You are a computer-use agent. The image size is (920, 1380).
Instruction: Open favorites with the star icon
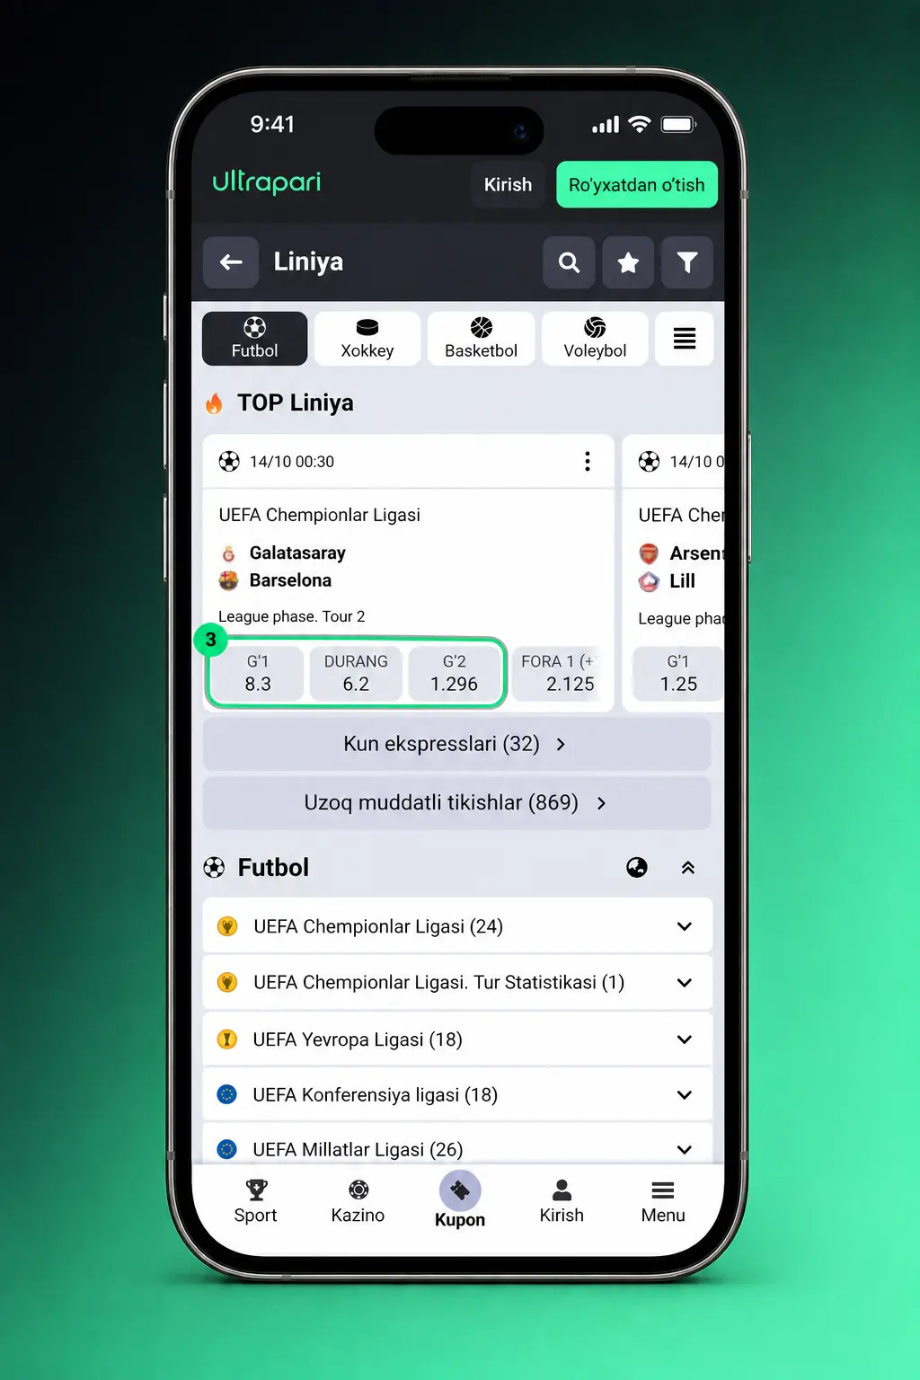(x=628, y=262)
